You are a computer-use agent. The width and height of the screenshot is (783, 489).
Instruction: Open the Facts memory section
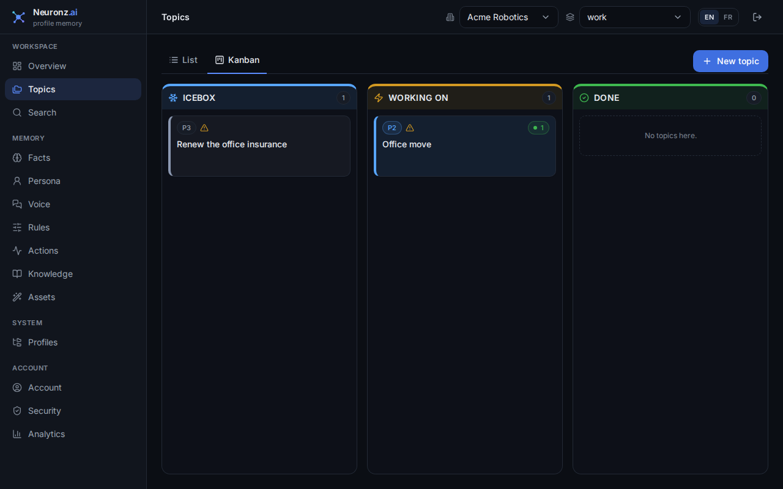tap(73, 158)
